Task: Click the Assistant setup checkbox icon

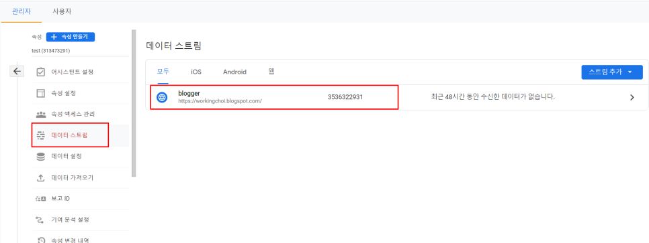Action: pos(40,72)
